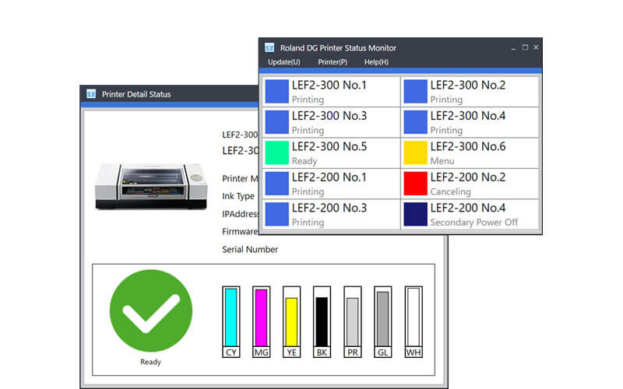This screenshot has width=623, height=389.
Task: Maximize the Printer Status Monitor window
Action: [525, 48]
